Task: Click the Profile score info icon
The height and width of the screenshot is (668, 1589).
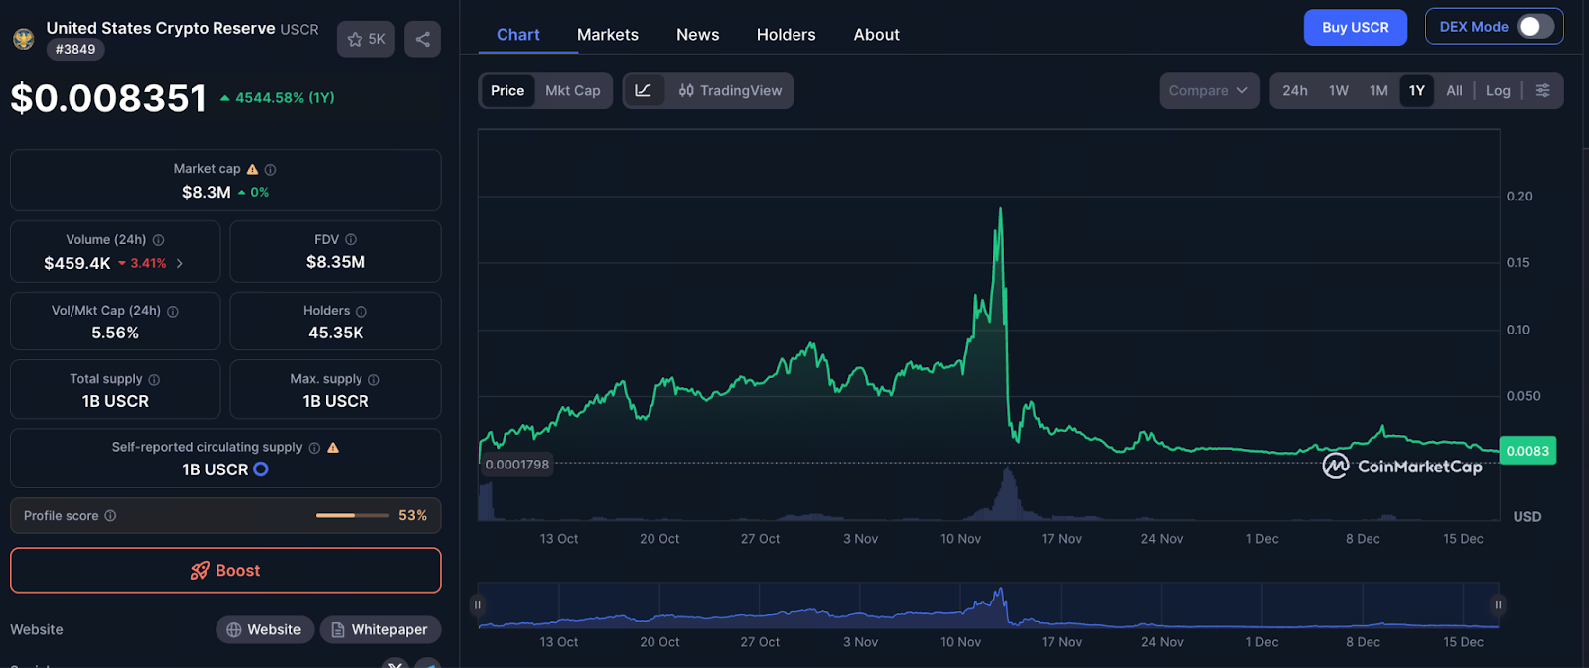Action: (x=110, y=516)
